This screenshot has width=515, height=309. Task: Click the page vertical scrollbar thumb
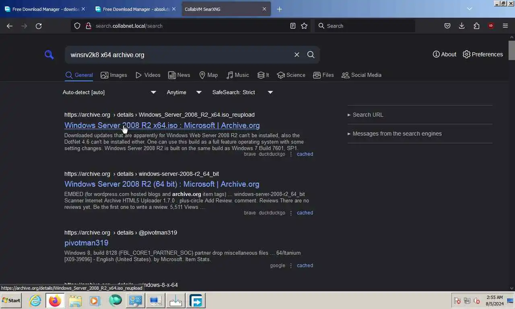[512, 50]
